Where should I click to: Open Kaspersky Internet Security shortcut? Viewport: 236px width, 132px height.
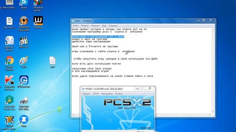coord(9,83)
